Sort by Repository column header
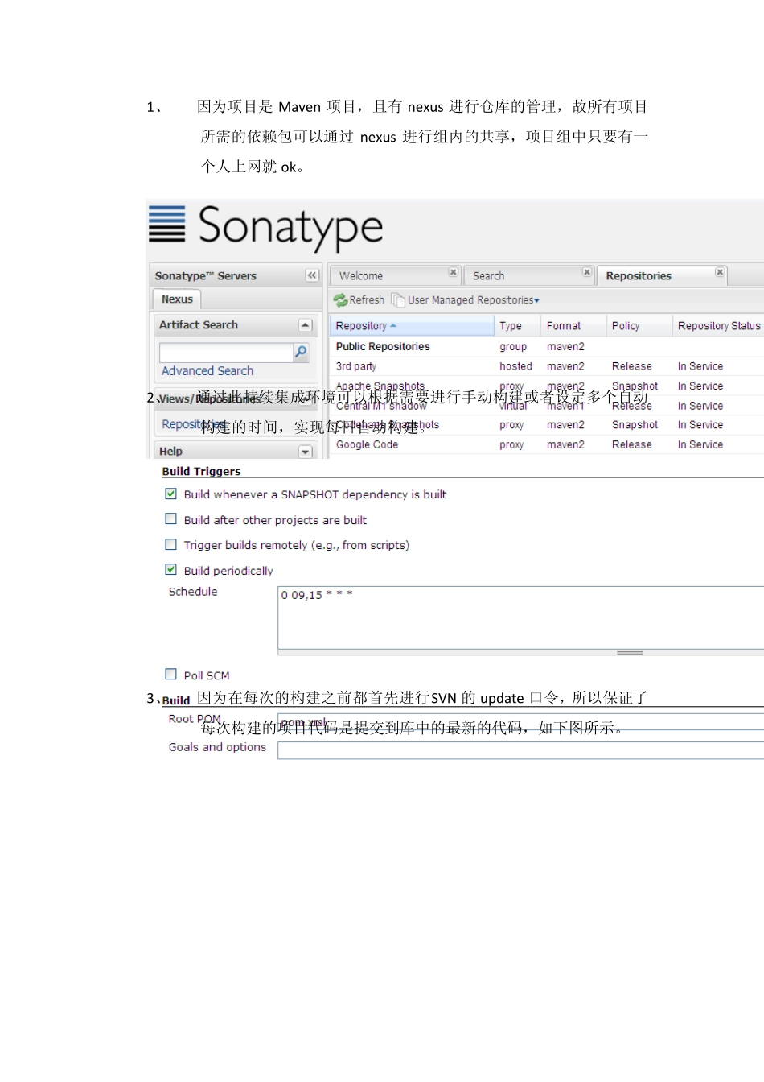764x1082 pixels. pyautogui.click(x=412, y=326)
